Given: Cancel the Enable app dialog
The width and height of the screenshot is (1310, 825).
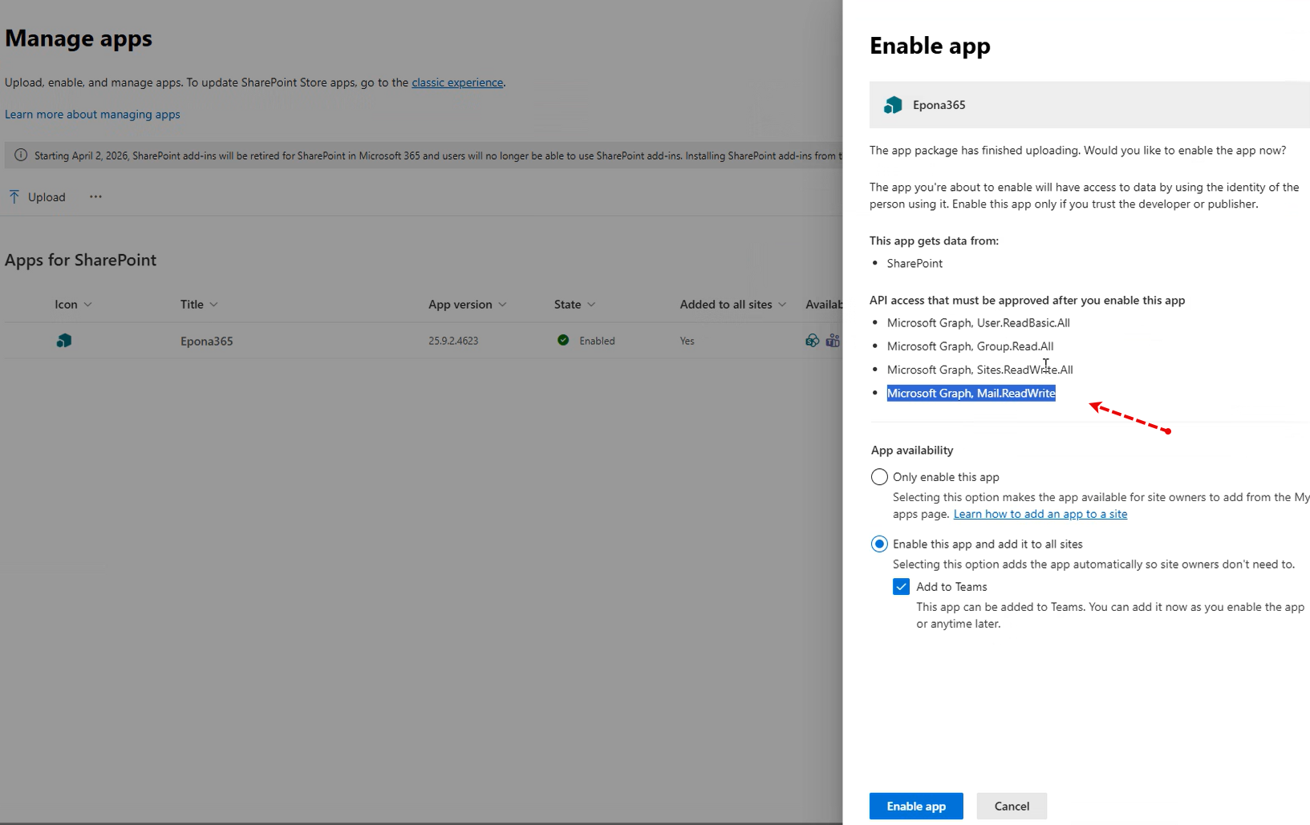Looking at the screenshot, I should point(1011,806).
